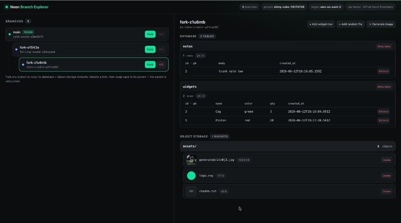The width and height of the screenshot is (401, 223).
Task: Open the logo.svg green circle thumbnail
Action: click(x=191, y=176)
